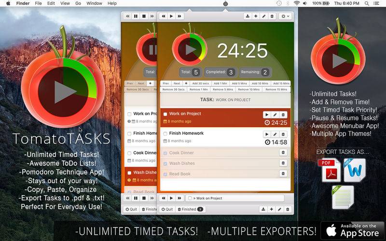Image resolution: width=386 pixels, height=241 pixels.
Task: Open the Finder menu
Action: (x=23, y=3)
